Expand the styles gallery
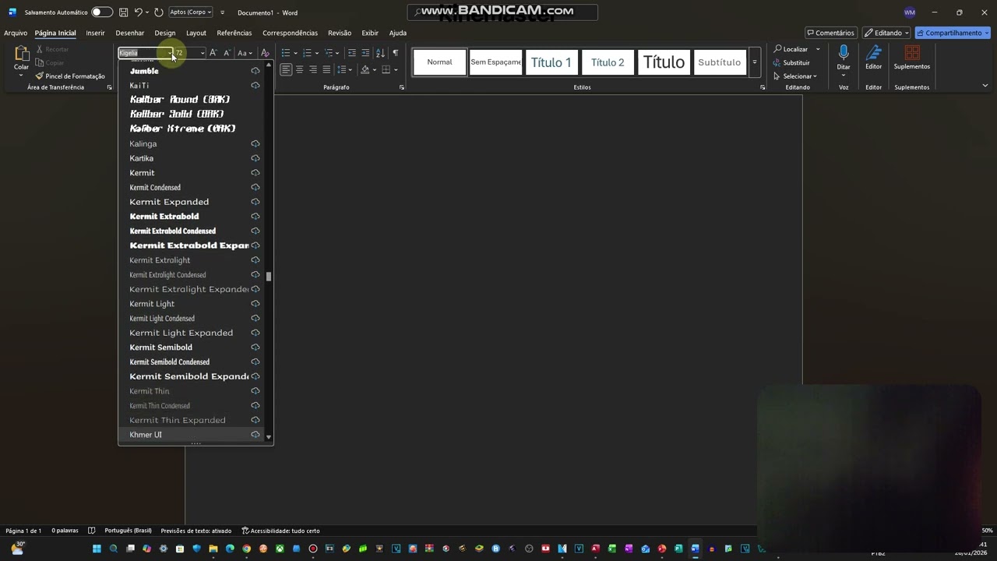The height and width of the screenshot is (561, 997). tap(754, 62)
